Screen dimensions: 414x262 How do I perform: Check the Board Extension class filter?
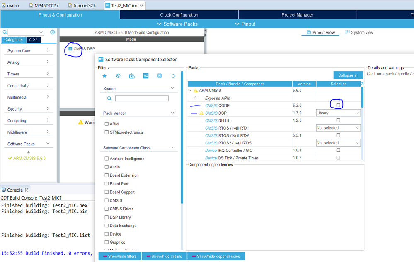(107, 175)
